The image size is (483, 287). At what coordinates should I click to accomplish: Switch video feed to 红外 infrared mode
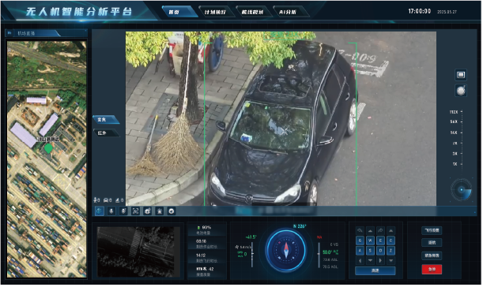point(105,133)
